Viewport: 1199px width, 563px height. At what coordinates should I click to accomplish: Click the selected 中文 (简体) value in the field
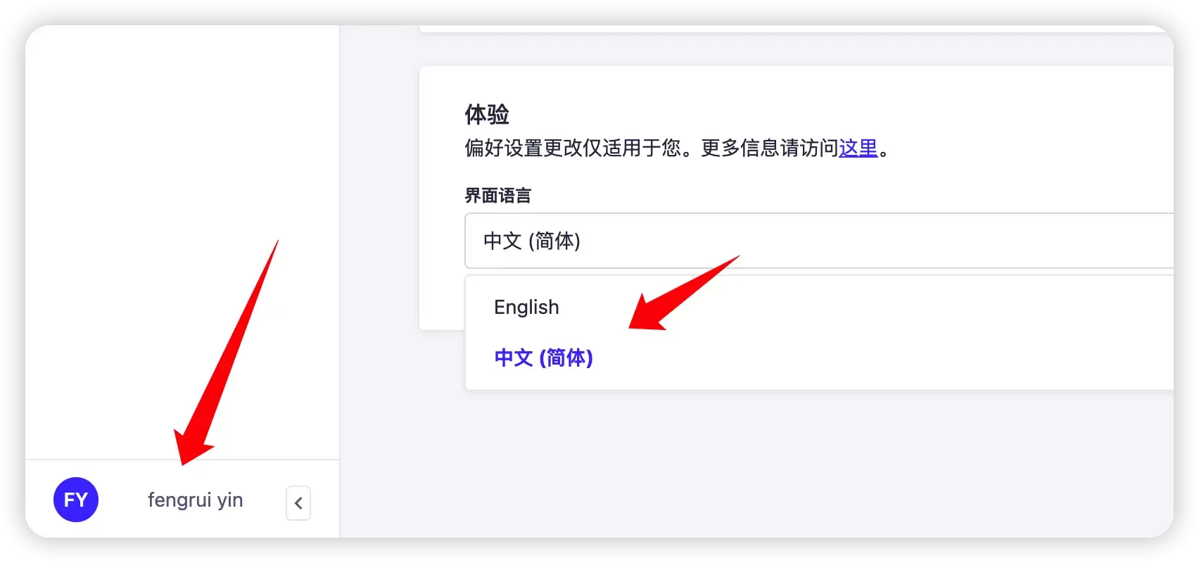(x=532, y=241)
